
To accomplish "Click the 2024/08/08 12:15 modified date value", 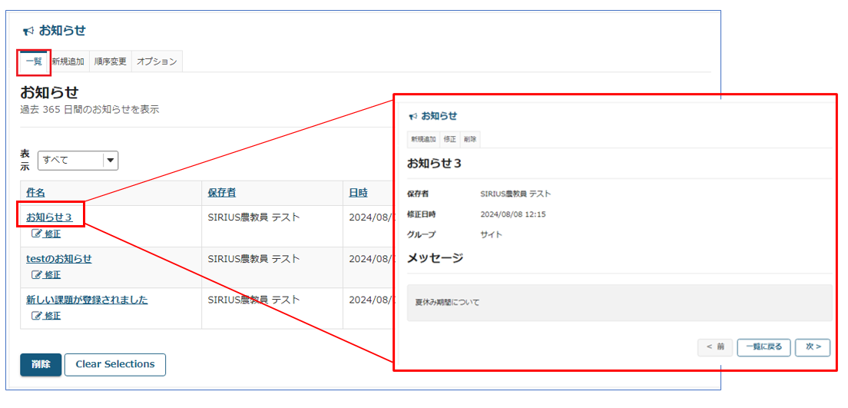I will (x=512, y=214).
